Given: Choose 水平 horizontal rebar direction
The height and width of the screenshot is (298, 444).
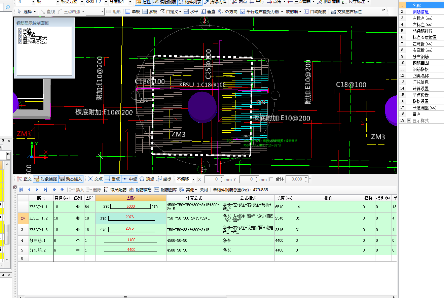Looking at the screenshot, I should (191, 11).
